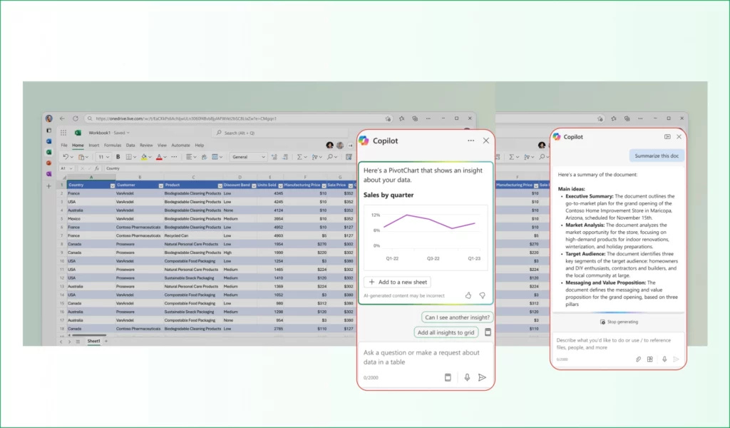Viewport: 730px width, 428px height.
Task: Click the paperclip attach icon in Copilot
Action: 638,359
